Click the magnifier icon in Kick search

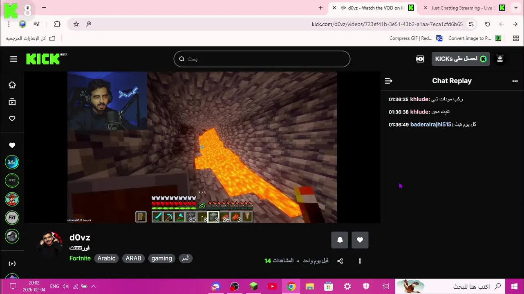(182, 59)
